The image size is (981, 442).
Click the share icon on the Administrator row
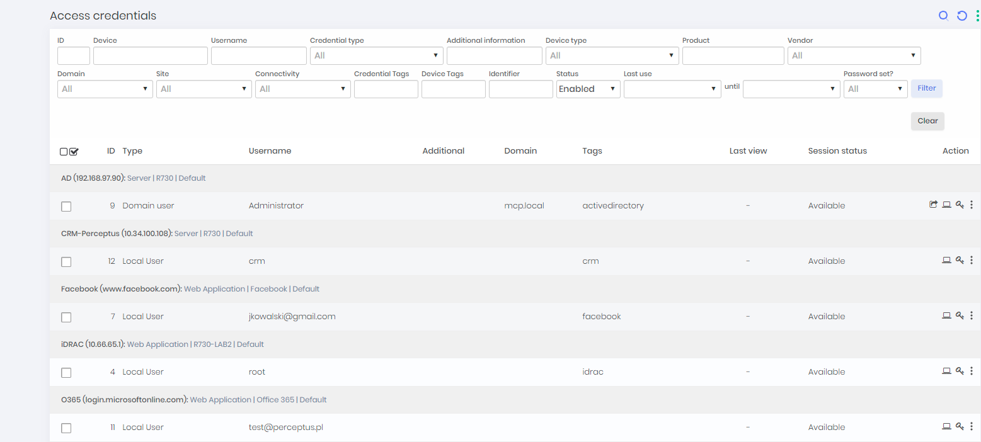point(933,205)
